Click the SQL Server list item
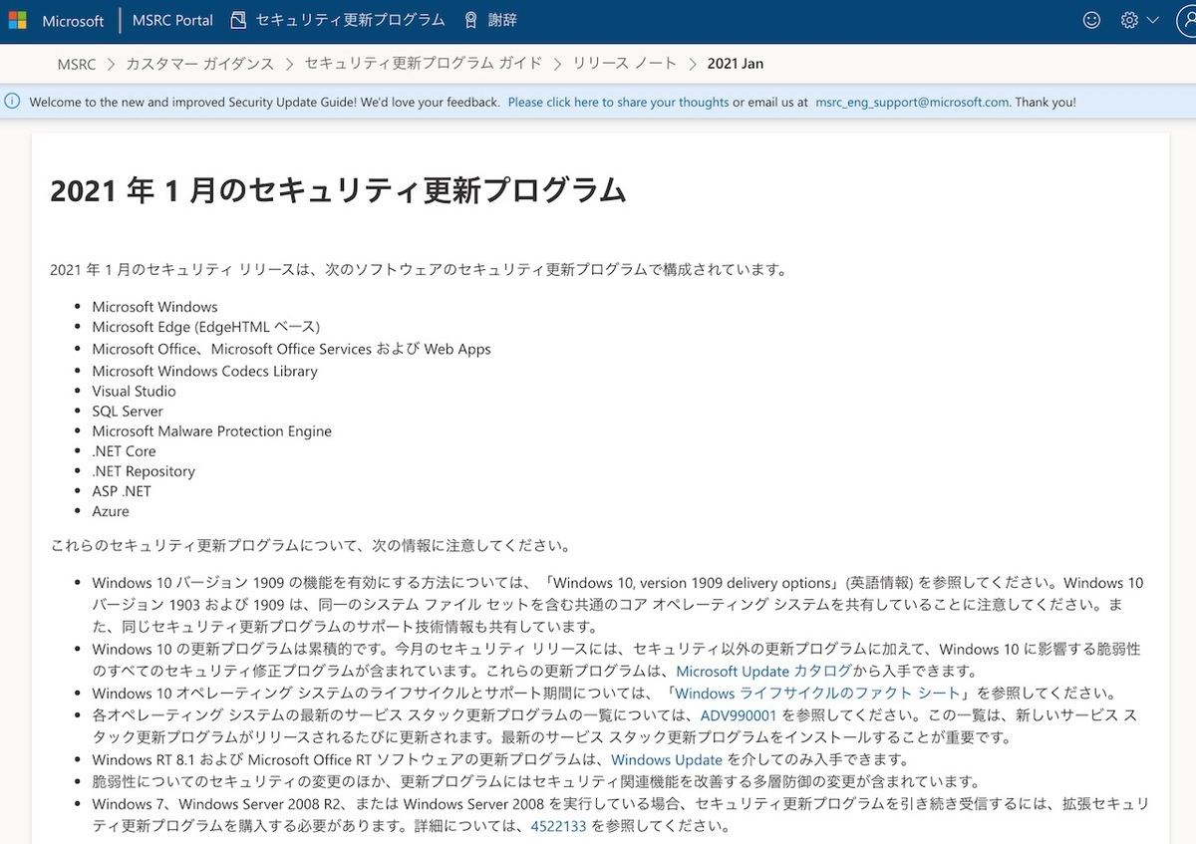 128,412
